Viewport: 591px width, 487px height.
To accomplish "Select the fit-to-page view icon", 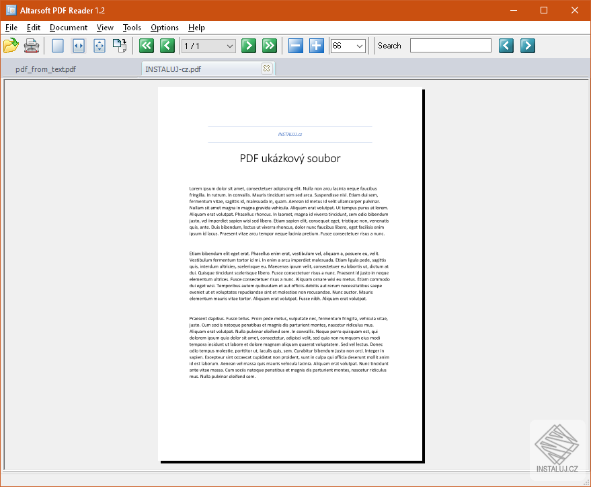I will (x=98, y=45).
